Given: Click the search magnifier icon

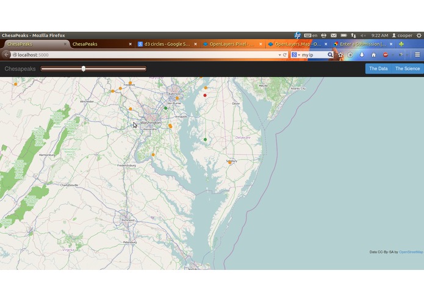Looking at the screenshot, I should tap(330, 55).
